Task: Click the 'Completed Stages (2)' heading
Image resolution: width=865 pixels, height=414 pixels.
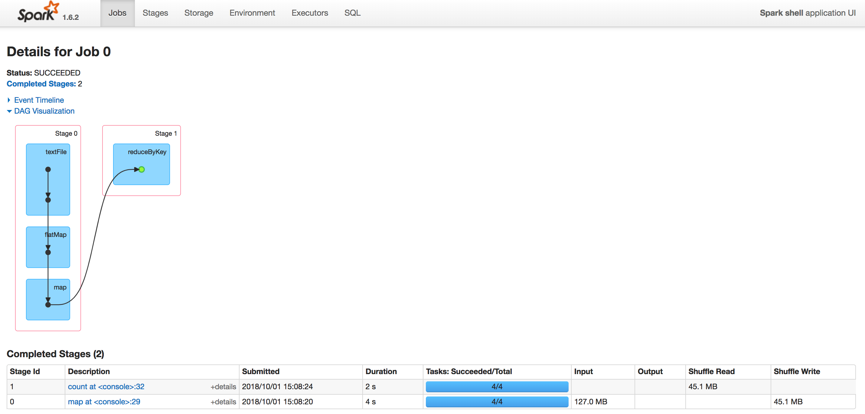Action: coord(55,354)
